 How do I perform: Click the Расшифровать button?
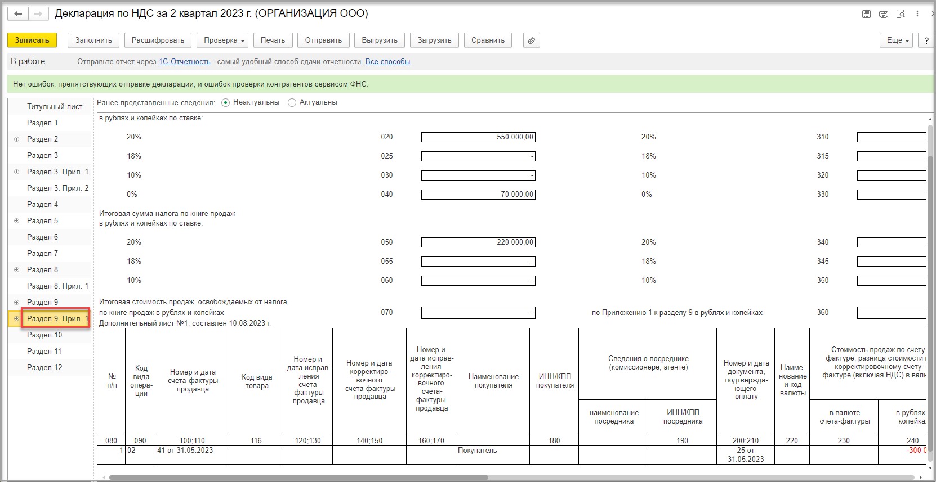[158, 40]
